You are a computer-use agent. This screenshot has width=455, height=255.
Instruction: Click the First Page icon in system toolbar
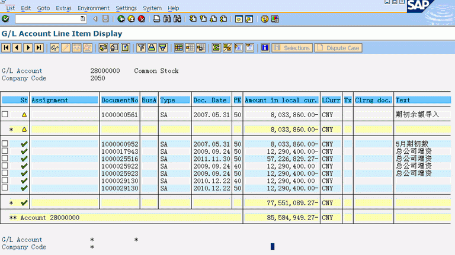point(193,19)
